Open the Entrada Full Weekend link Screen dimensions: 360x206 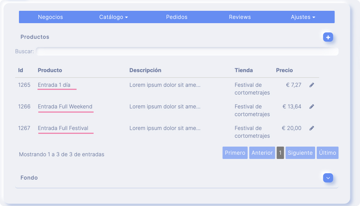(x=65, y=106)
